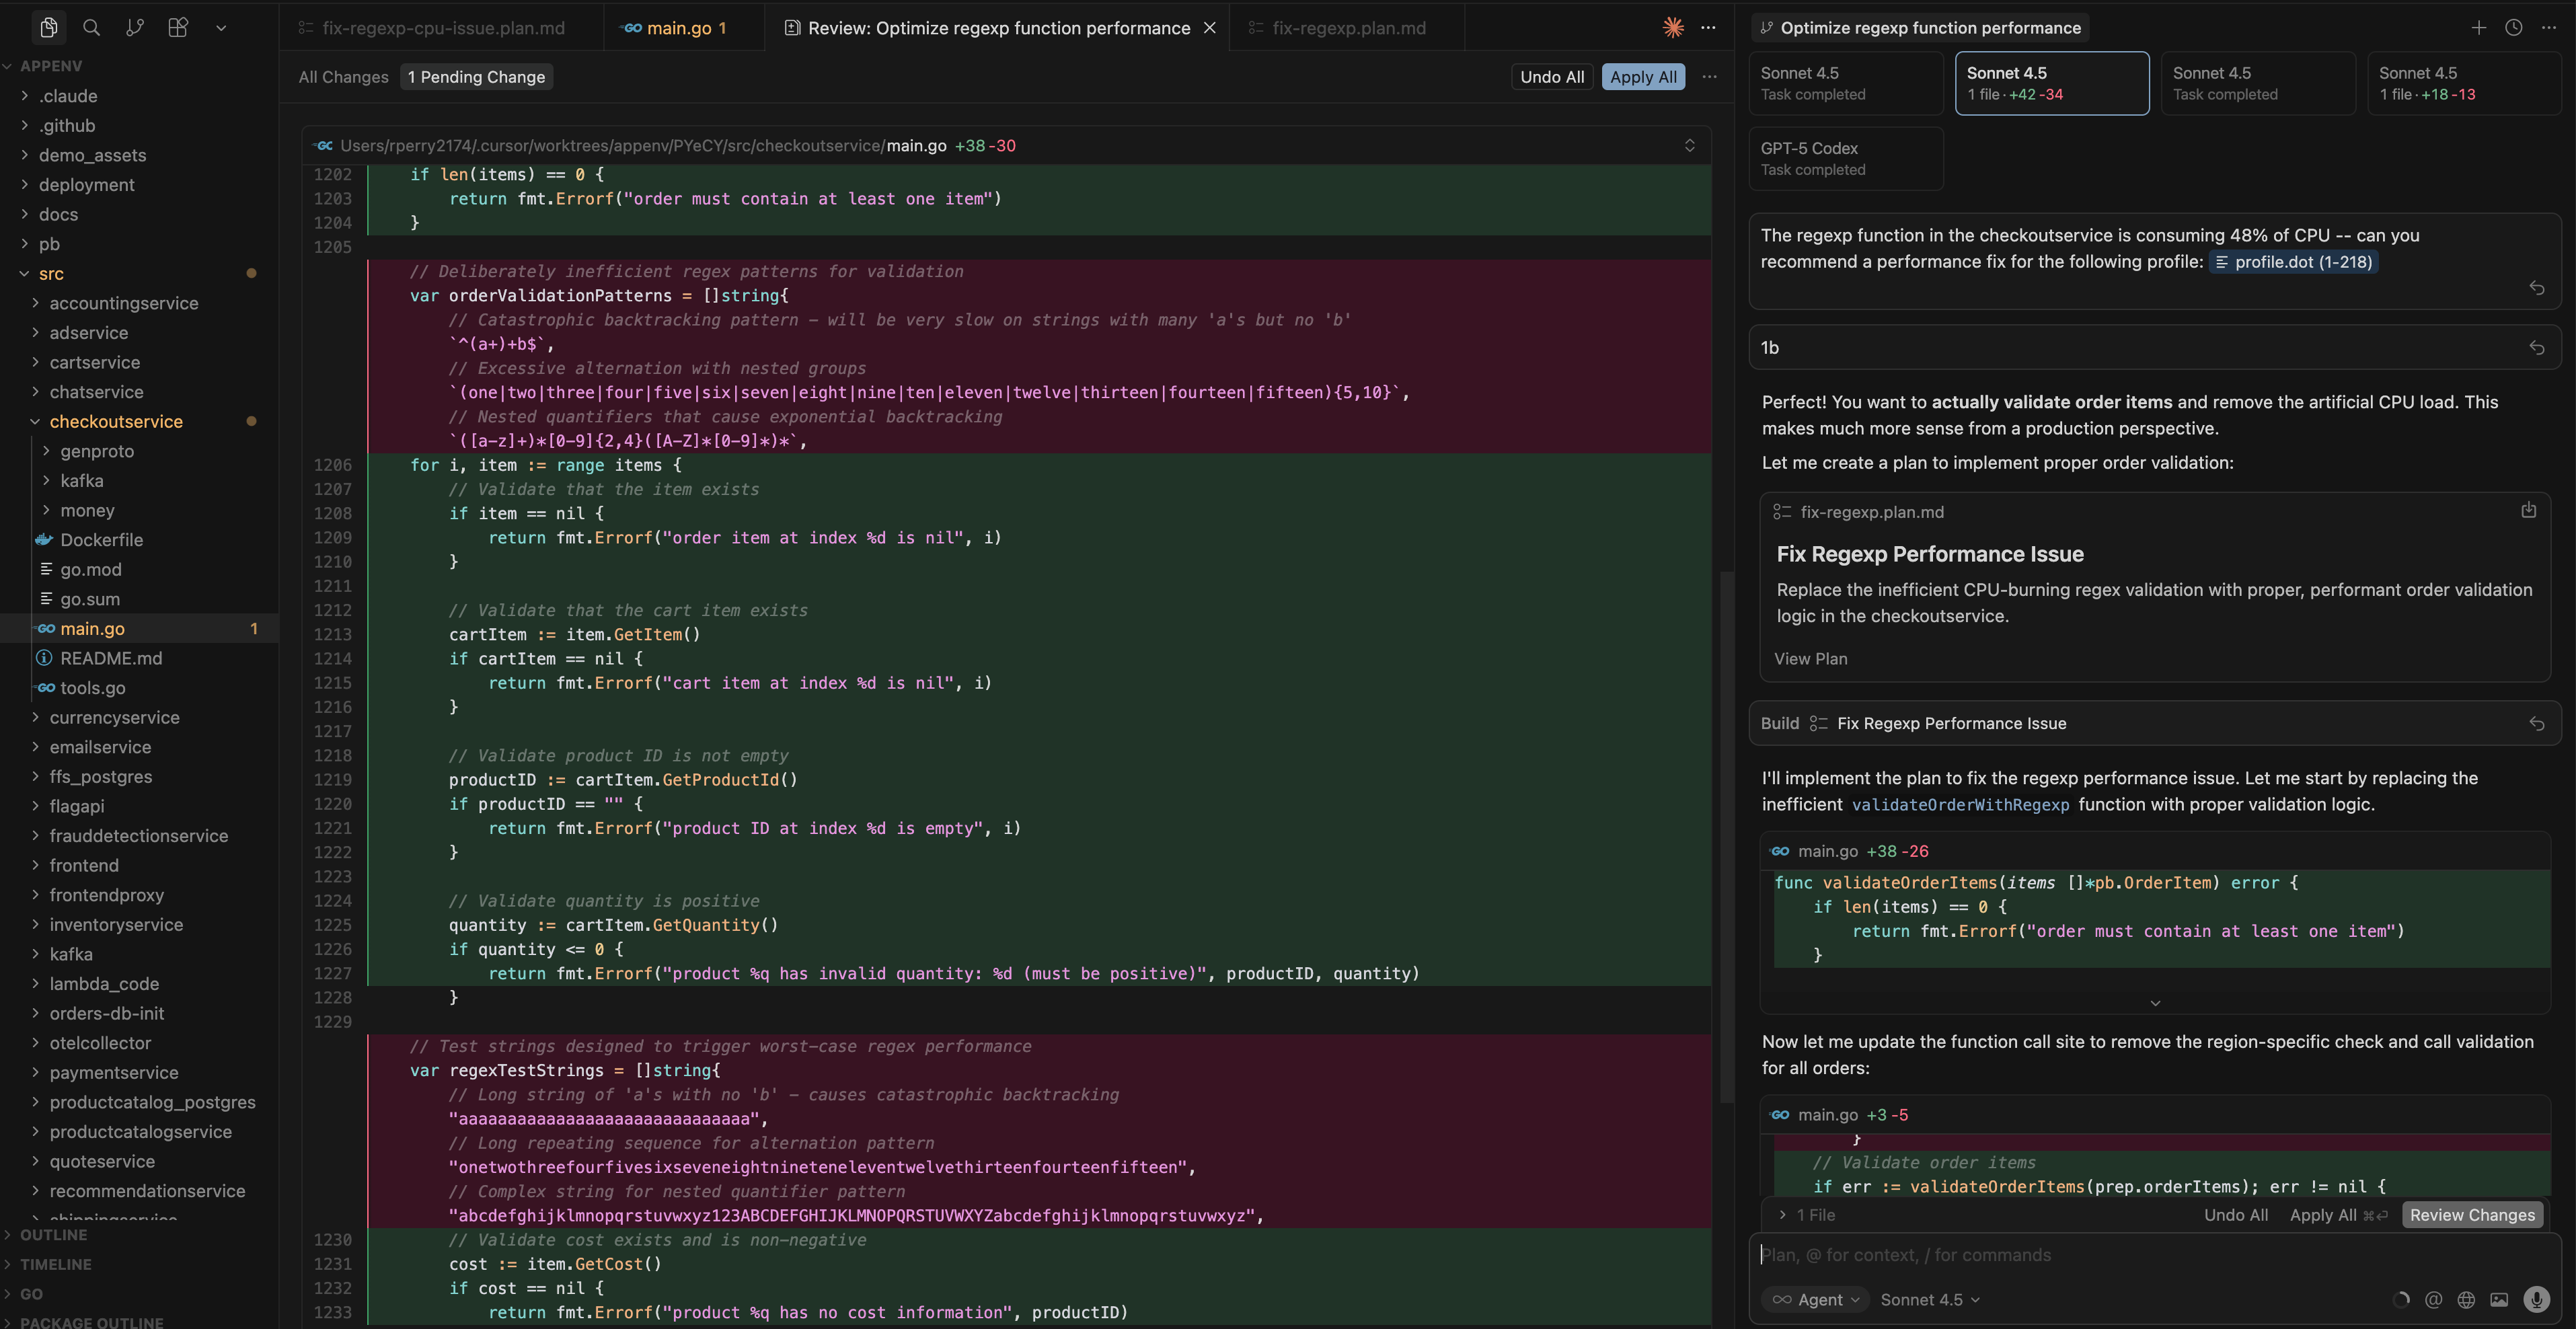Collapse the main.go diff file header arrows
Image resolution: width=2576 pixels, height=1329 pixels.
pyautogui.click(x=1689, y=146)
